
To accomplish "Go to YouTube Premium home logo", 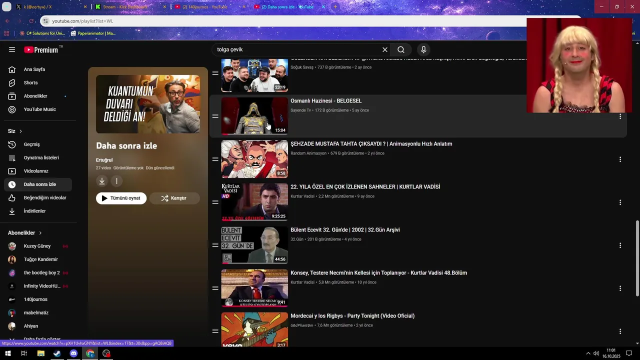I will point(41,49).
